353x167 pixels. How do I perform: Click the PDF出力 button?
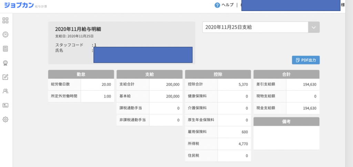click(x=306, y=60)
